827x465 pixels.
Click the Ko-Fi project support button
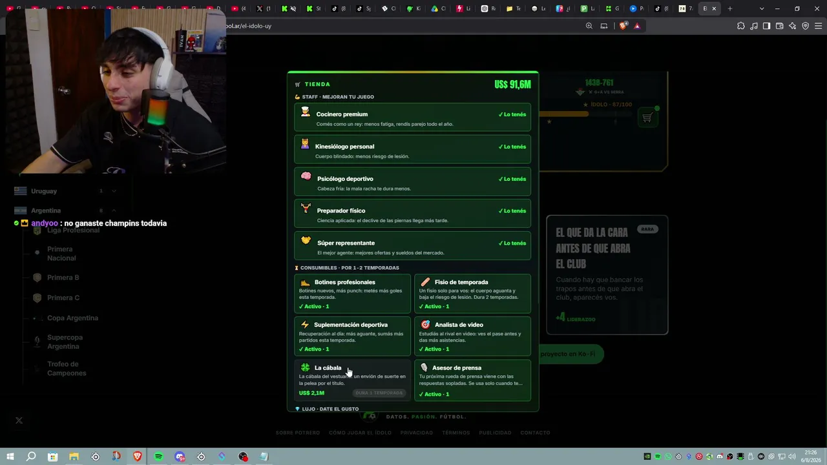point(570,354)
